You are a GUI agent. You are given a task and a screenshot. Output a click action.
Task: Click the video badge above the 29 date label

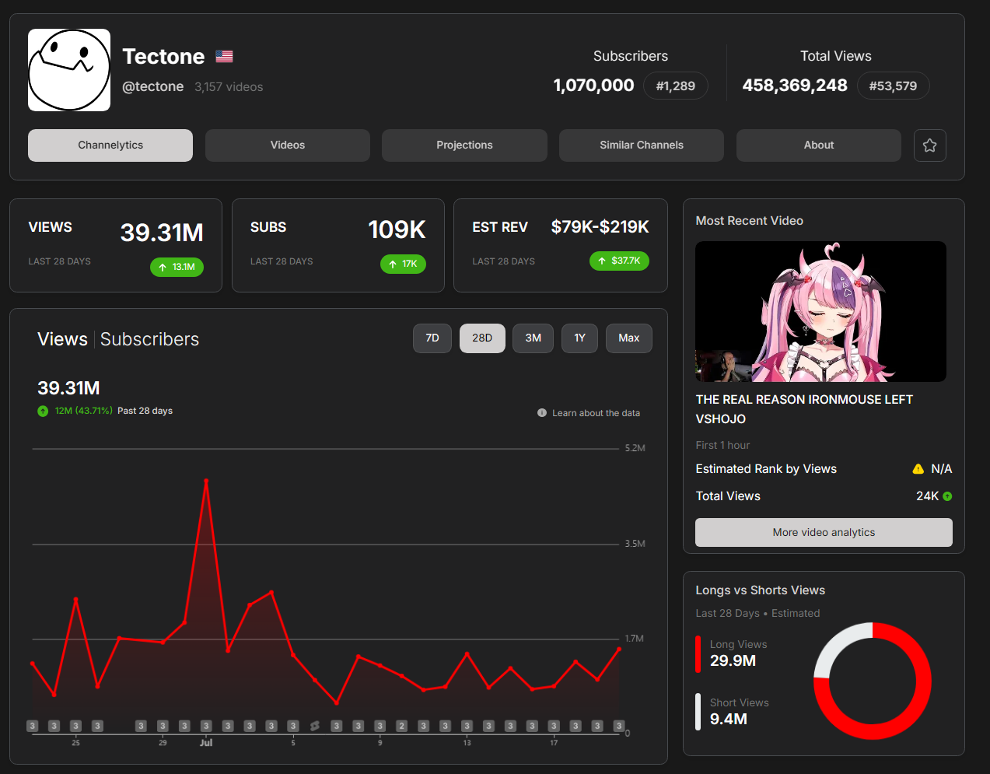(163, 726)
